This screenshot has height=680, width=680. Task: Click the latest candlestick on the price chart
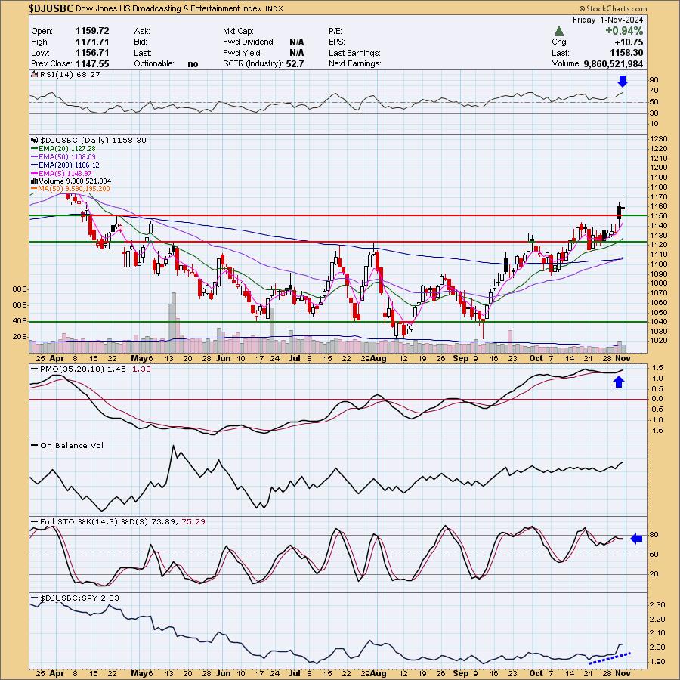623,209
